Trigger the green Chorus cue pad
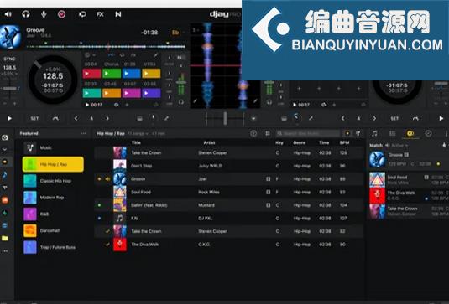Screen dimensions: 449x304 [x=112, y=74]
